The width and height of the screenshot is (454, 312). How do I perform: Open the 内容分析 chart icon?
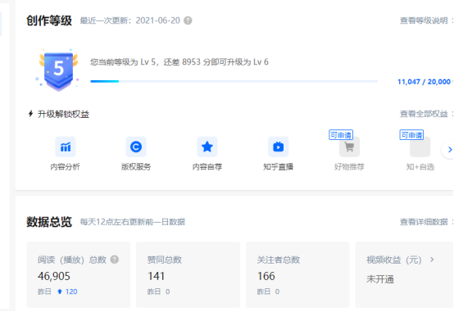pos(66,147)
